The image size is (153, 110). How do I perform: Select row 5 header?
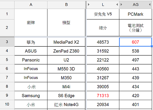tap(7, 60)
